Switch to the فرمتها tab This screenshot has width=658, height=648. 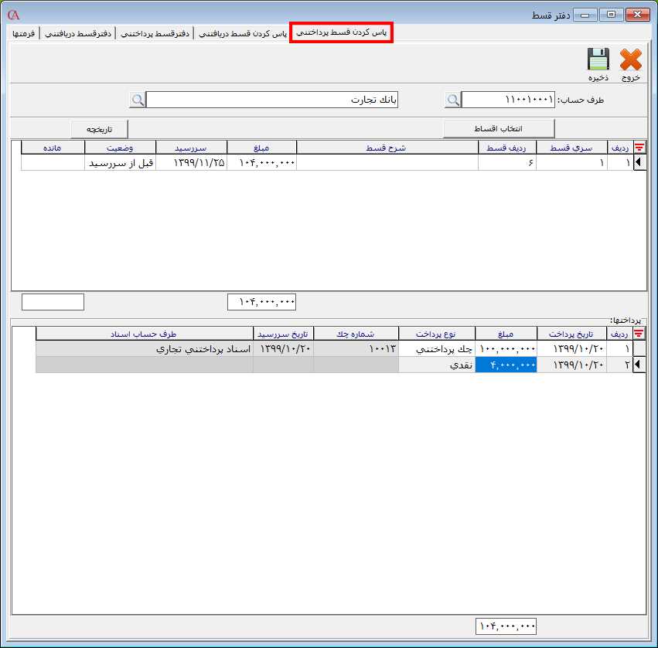point(22,34)
